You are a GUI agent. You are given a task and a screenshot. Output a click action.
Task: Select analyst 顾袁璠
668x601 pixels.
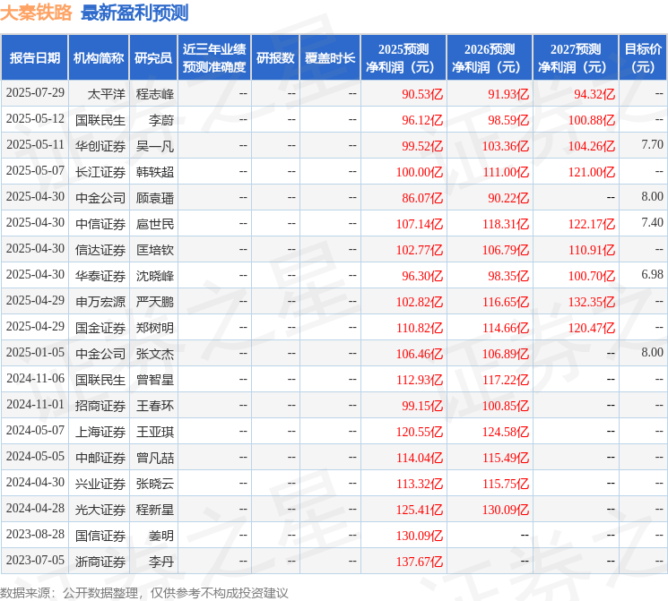point(154,198)
